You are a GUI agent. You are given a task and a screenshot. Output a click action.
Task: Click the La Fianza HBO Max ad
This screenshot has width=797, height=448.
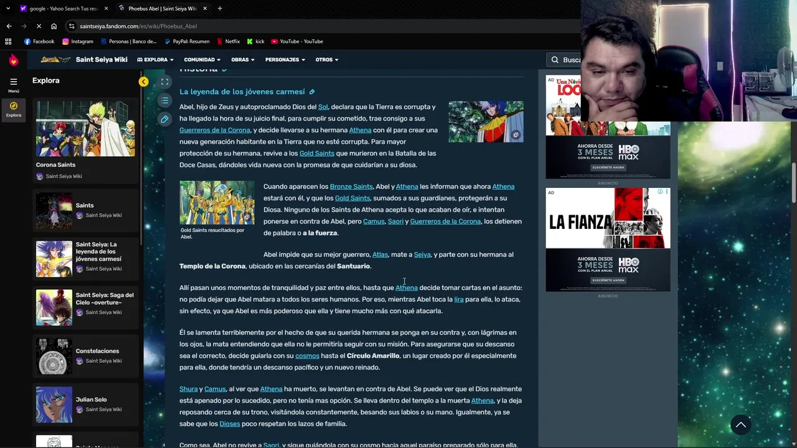tap(608, 240)
